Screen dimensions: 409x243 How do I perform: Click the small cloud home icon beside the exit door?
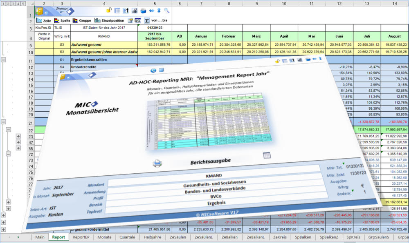[x=46, y=12]
